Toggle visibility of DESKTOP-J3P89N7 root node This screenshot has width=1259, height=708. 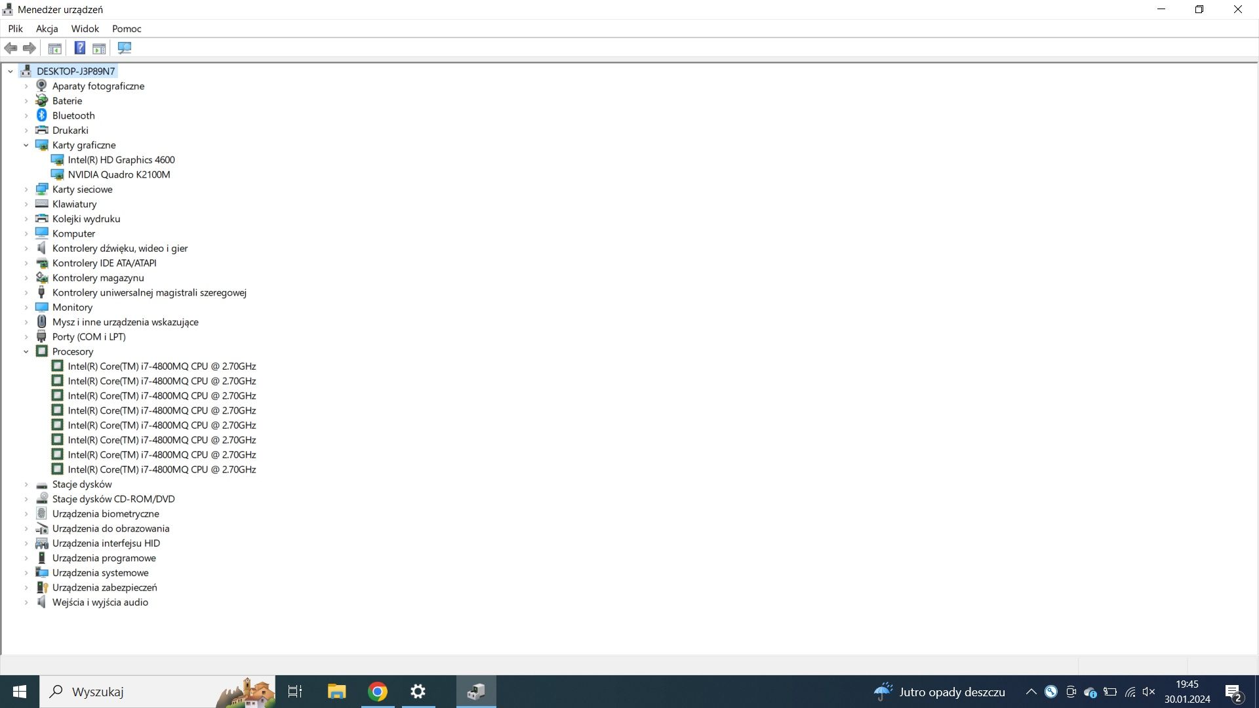click(10, 70)
